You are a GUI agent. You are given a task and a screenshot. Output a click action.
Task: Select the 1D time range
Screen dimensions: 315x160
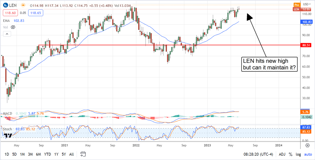pos(7,154)
